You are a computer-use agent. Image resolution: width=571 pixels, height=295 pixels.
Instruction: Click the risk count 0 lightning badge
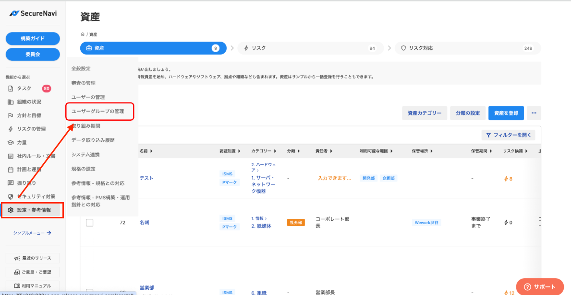pos(508,223)
